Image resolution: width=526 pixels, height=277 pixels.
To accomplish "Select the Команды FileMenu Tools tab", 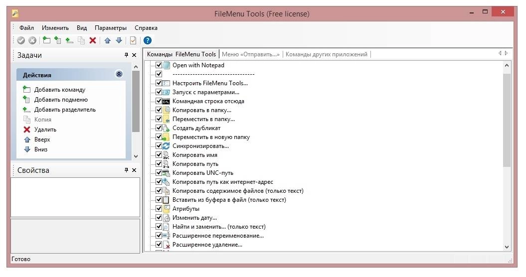I will (x=181, y=54).
